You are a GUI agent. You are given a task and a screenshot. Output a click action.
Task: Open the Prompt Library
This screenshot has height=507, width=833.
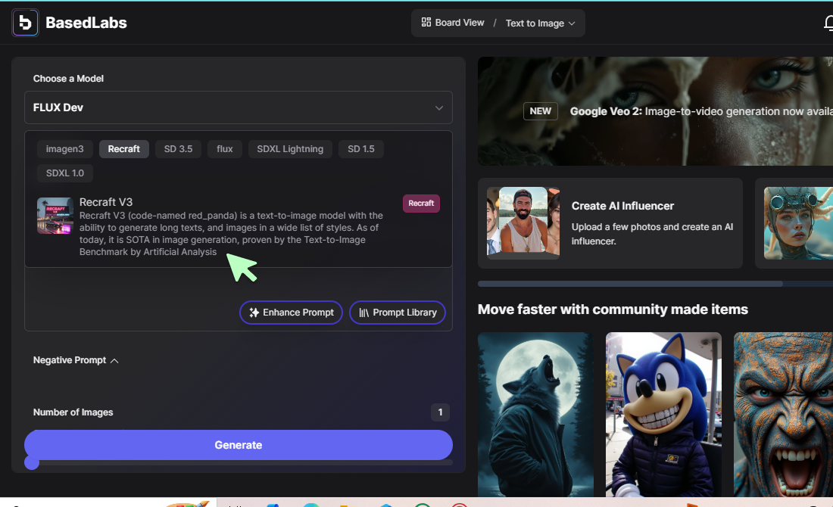tap(398, 313)
